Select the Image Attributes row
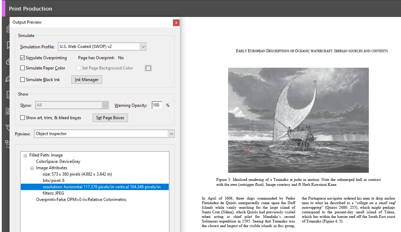401x232 pixels. point(51,168)
